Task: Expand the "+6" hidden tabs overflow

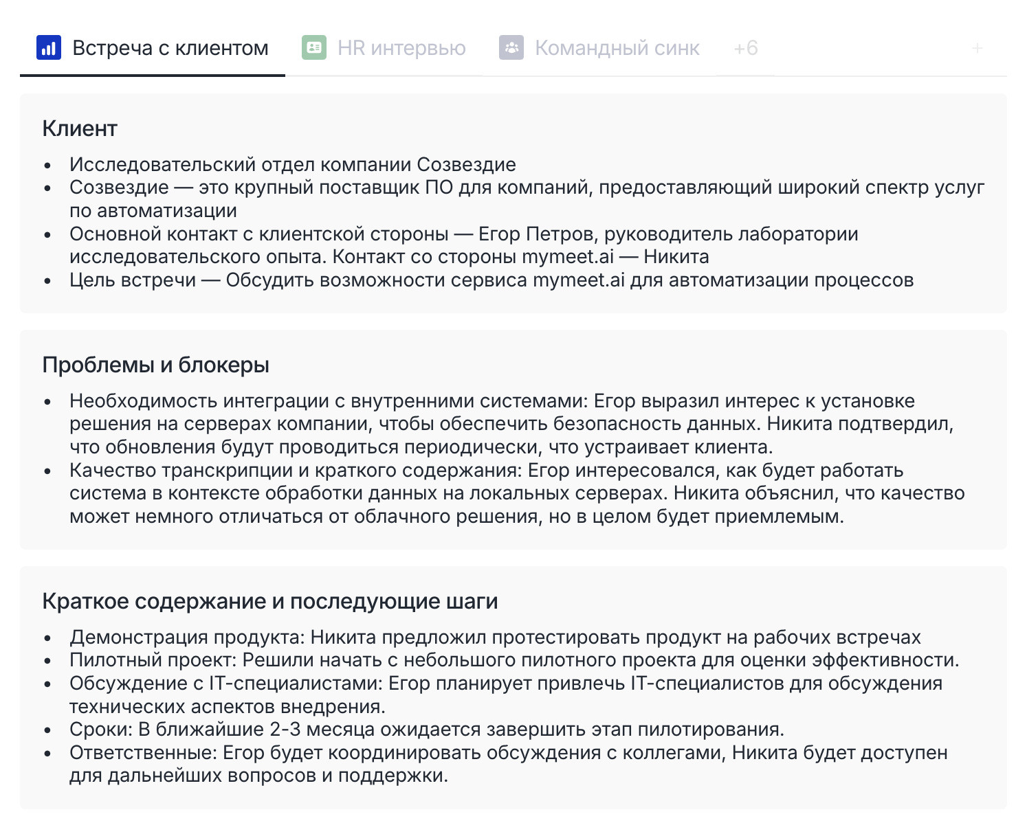Action: (x=746, y=48)
